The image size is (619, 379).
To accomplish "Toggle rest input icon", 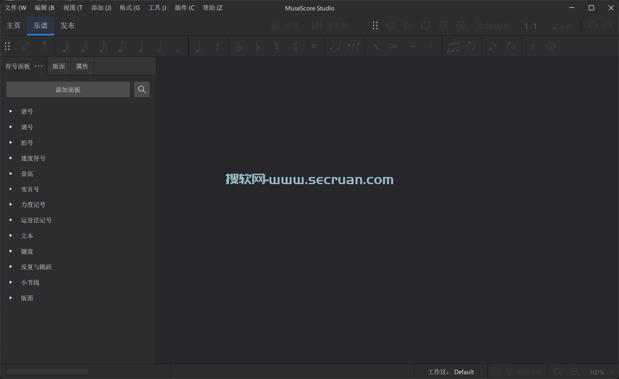I will pyautogui.click(x=217, y=46).
